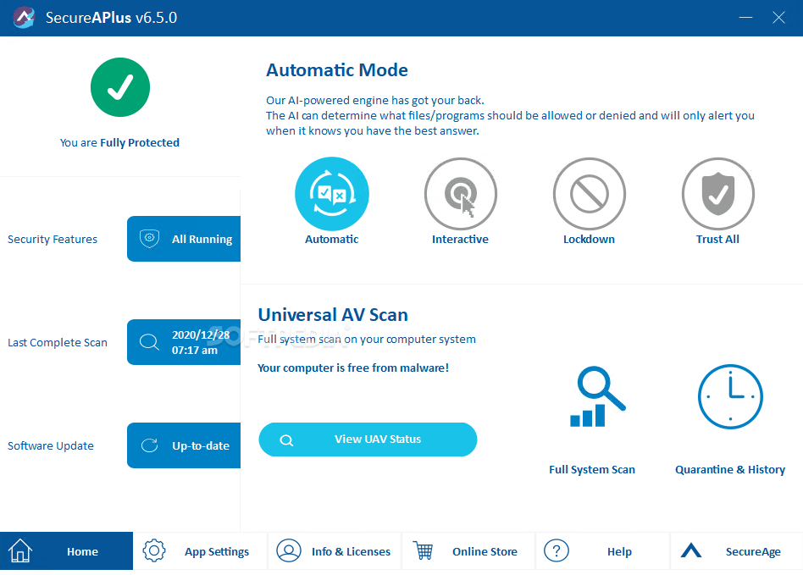Click 'You are Fully Protected' text
The image size is (803, 575).
tap(119, 143)
